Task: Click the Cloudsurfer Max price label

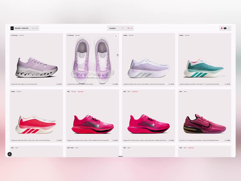Action: click(x=59, y=84)
